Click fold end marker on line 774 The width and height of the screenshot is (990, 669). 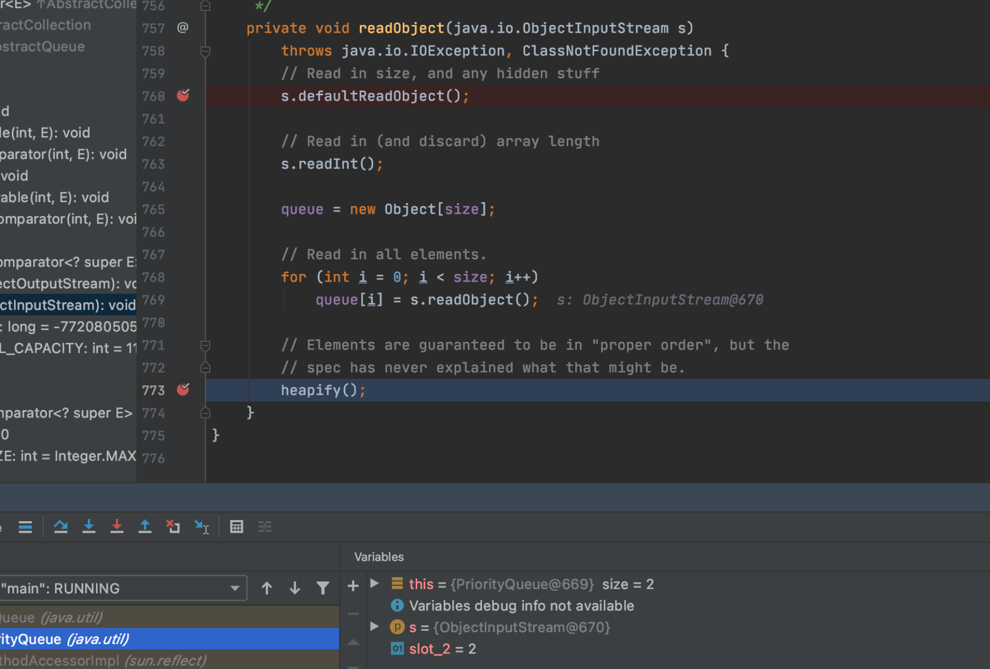point(205,413)
